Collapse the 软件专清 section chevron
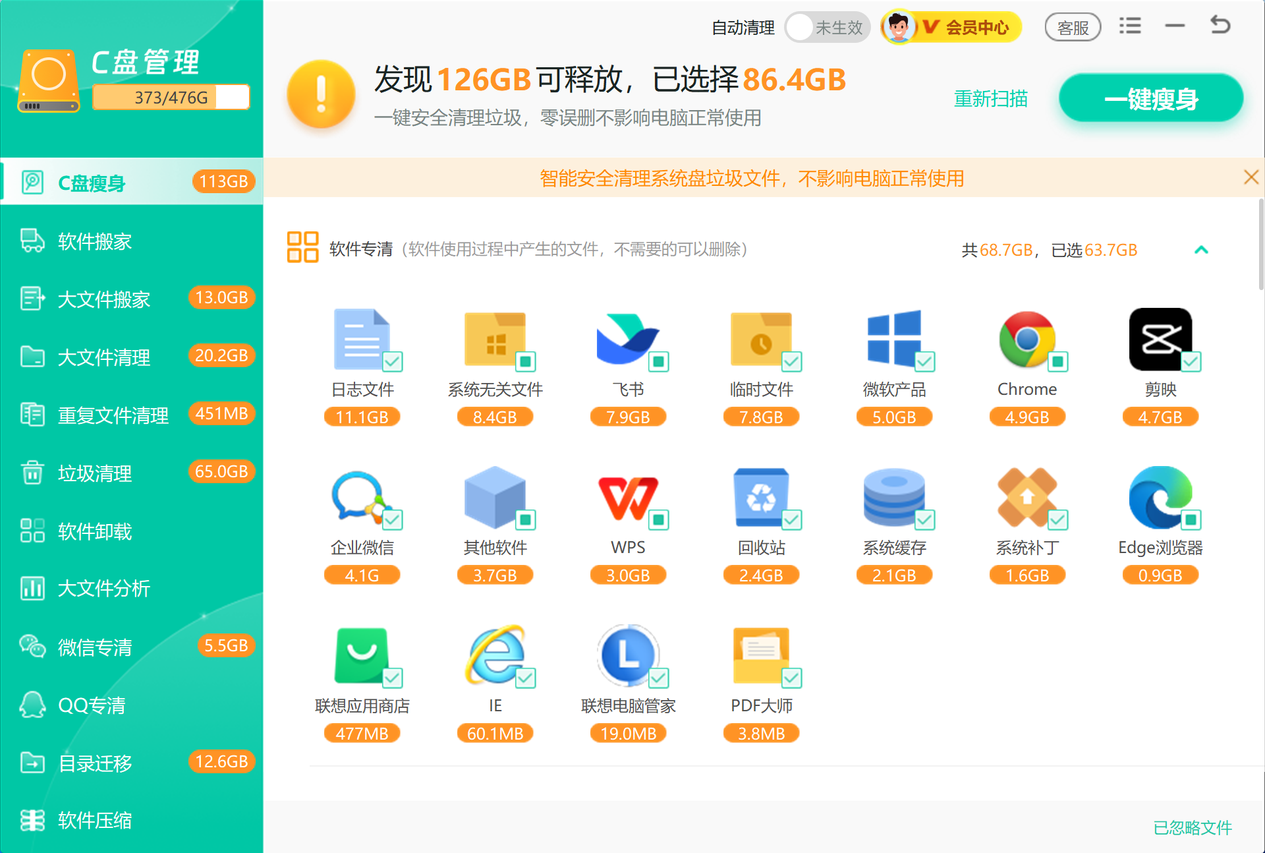This screenshot has height=853, width=1265. [x=1201, y=250]
